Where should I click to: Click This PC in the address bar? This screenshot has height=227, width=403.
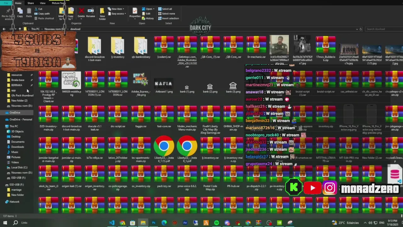tap(35, 29)
